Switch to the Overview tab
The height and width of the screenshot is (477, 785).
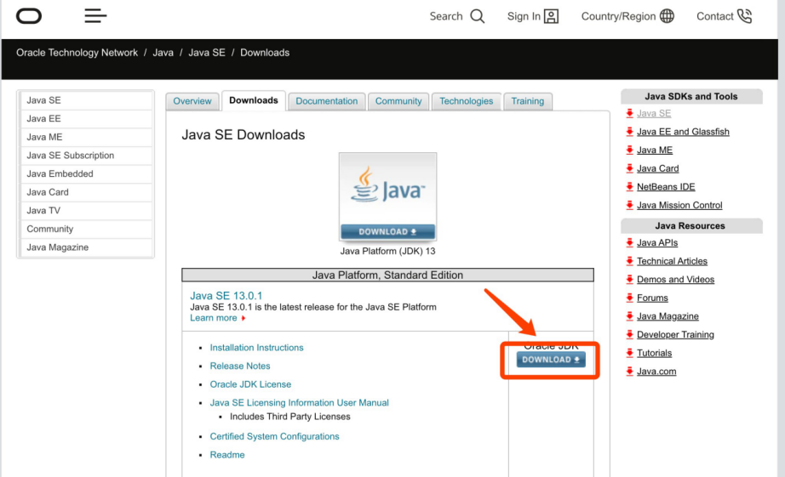coord(192,101)
